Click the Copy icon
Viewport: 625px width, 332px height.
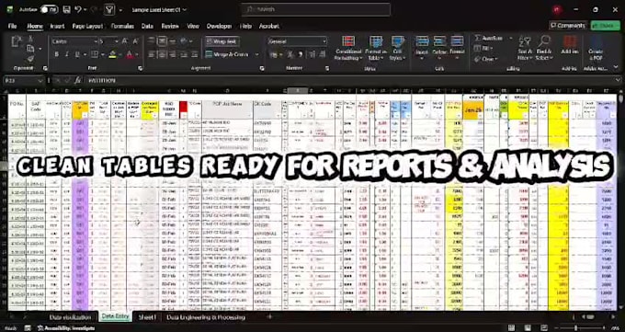(x=30, y=49)
